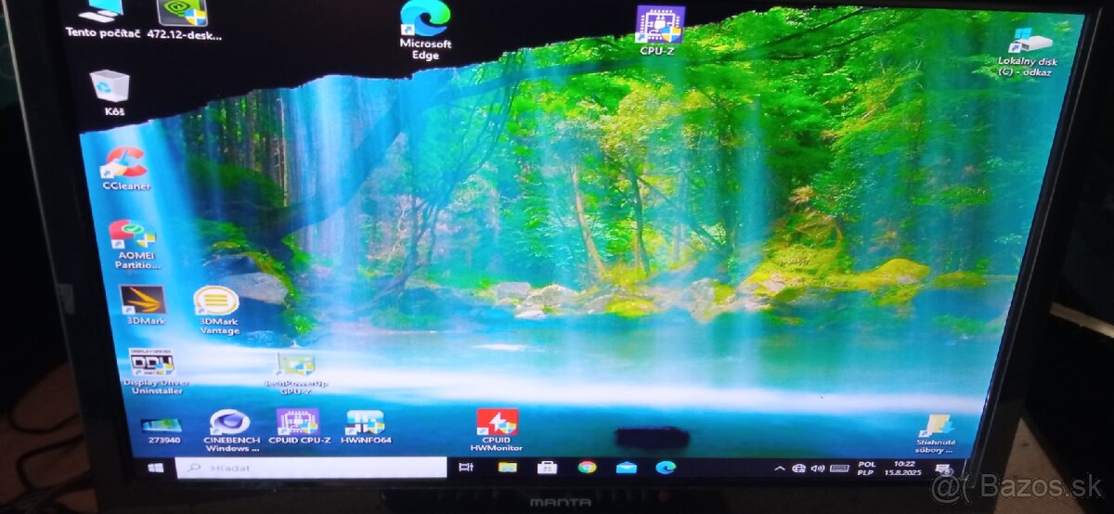Launch 3DMark desktop shortcut
Image resolution: width=1114 pixels, height=514 pixels.
pos(142,306)
